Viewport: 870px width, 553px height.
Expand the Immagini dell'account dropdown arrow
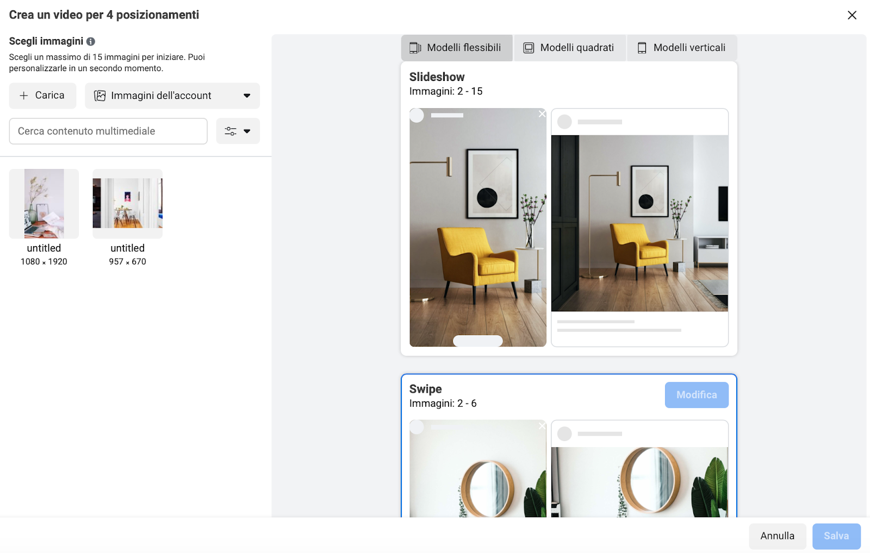(x=247, y=96)
